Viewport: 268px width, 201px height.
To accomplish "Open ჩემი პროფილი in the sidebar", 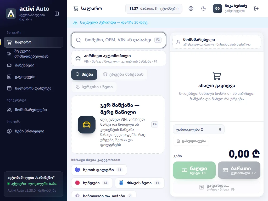I will [x=33, y=131].
